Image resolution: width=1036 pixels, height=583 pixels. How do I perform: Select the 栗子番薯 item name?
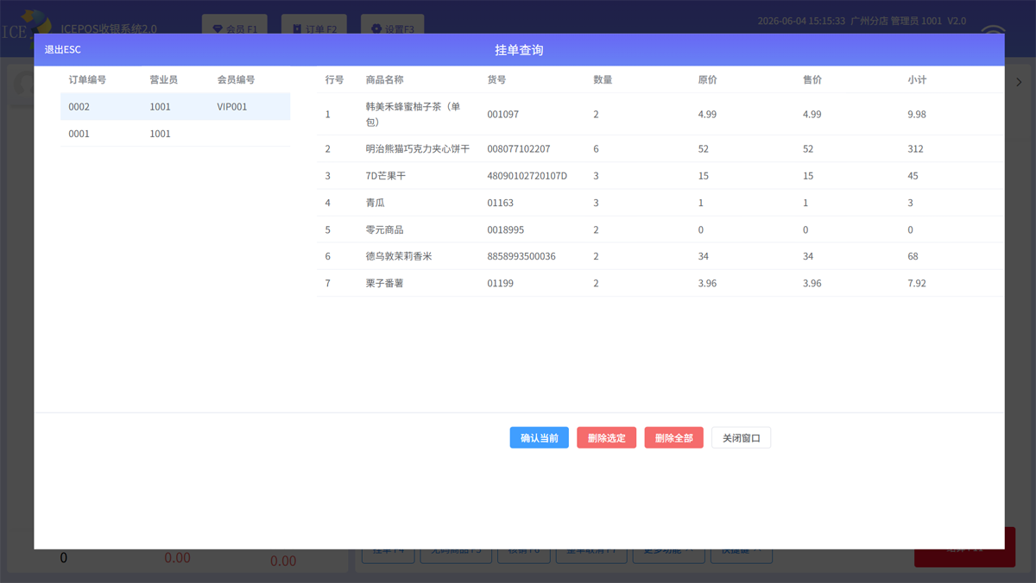tap(384, 283)
